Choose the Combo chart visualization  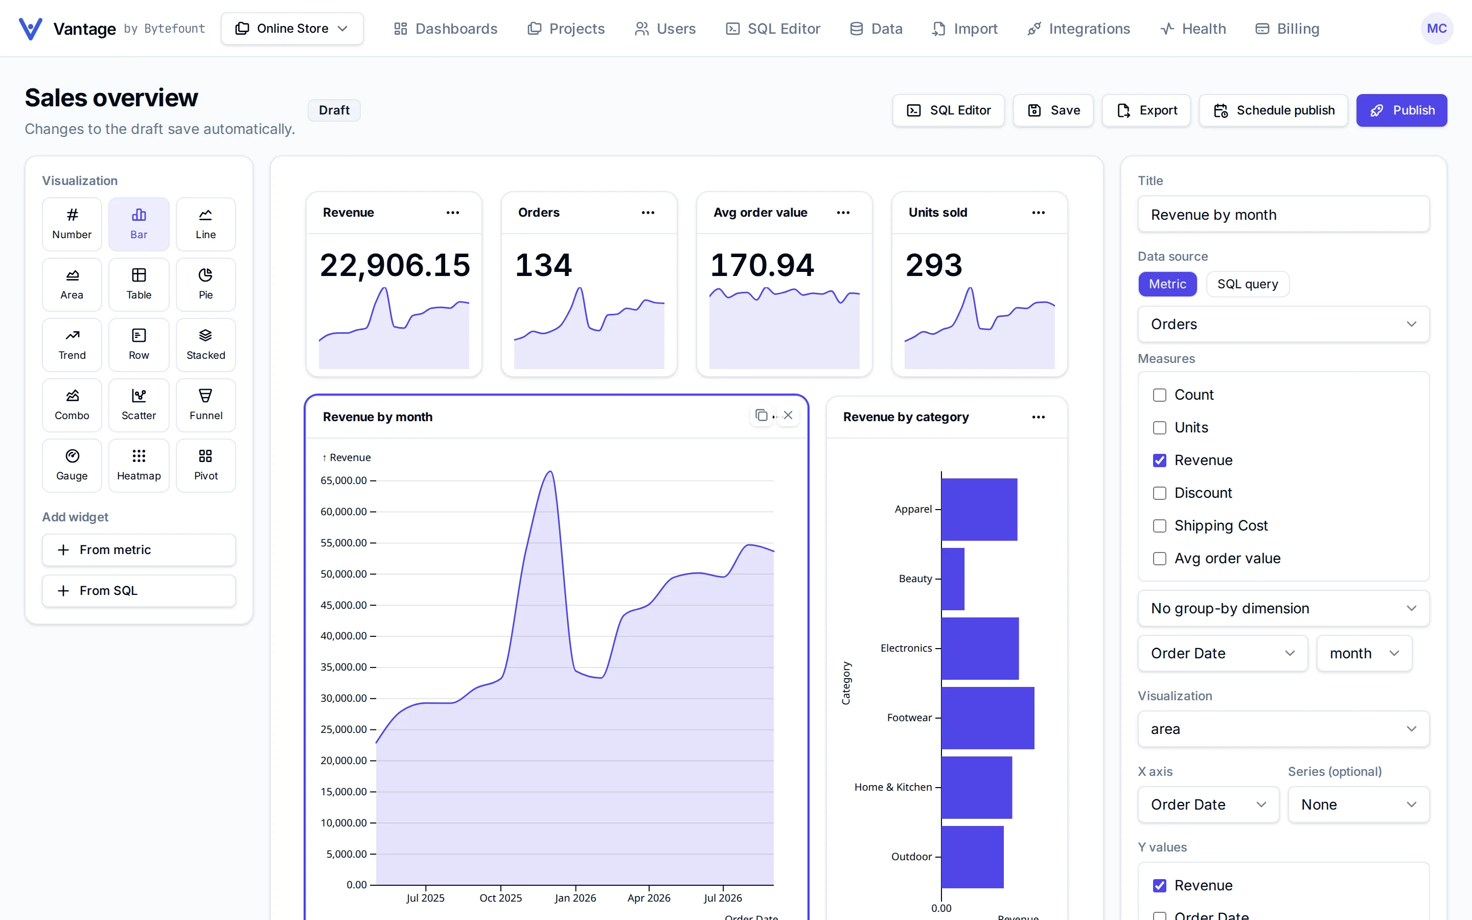tap(72, 405)
